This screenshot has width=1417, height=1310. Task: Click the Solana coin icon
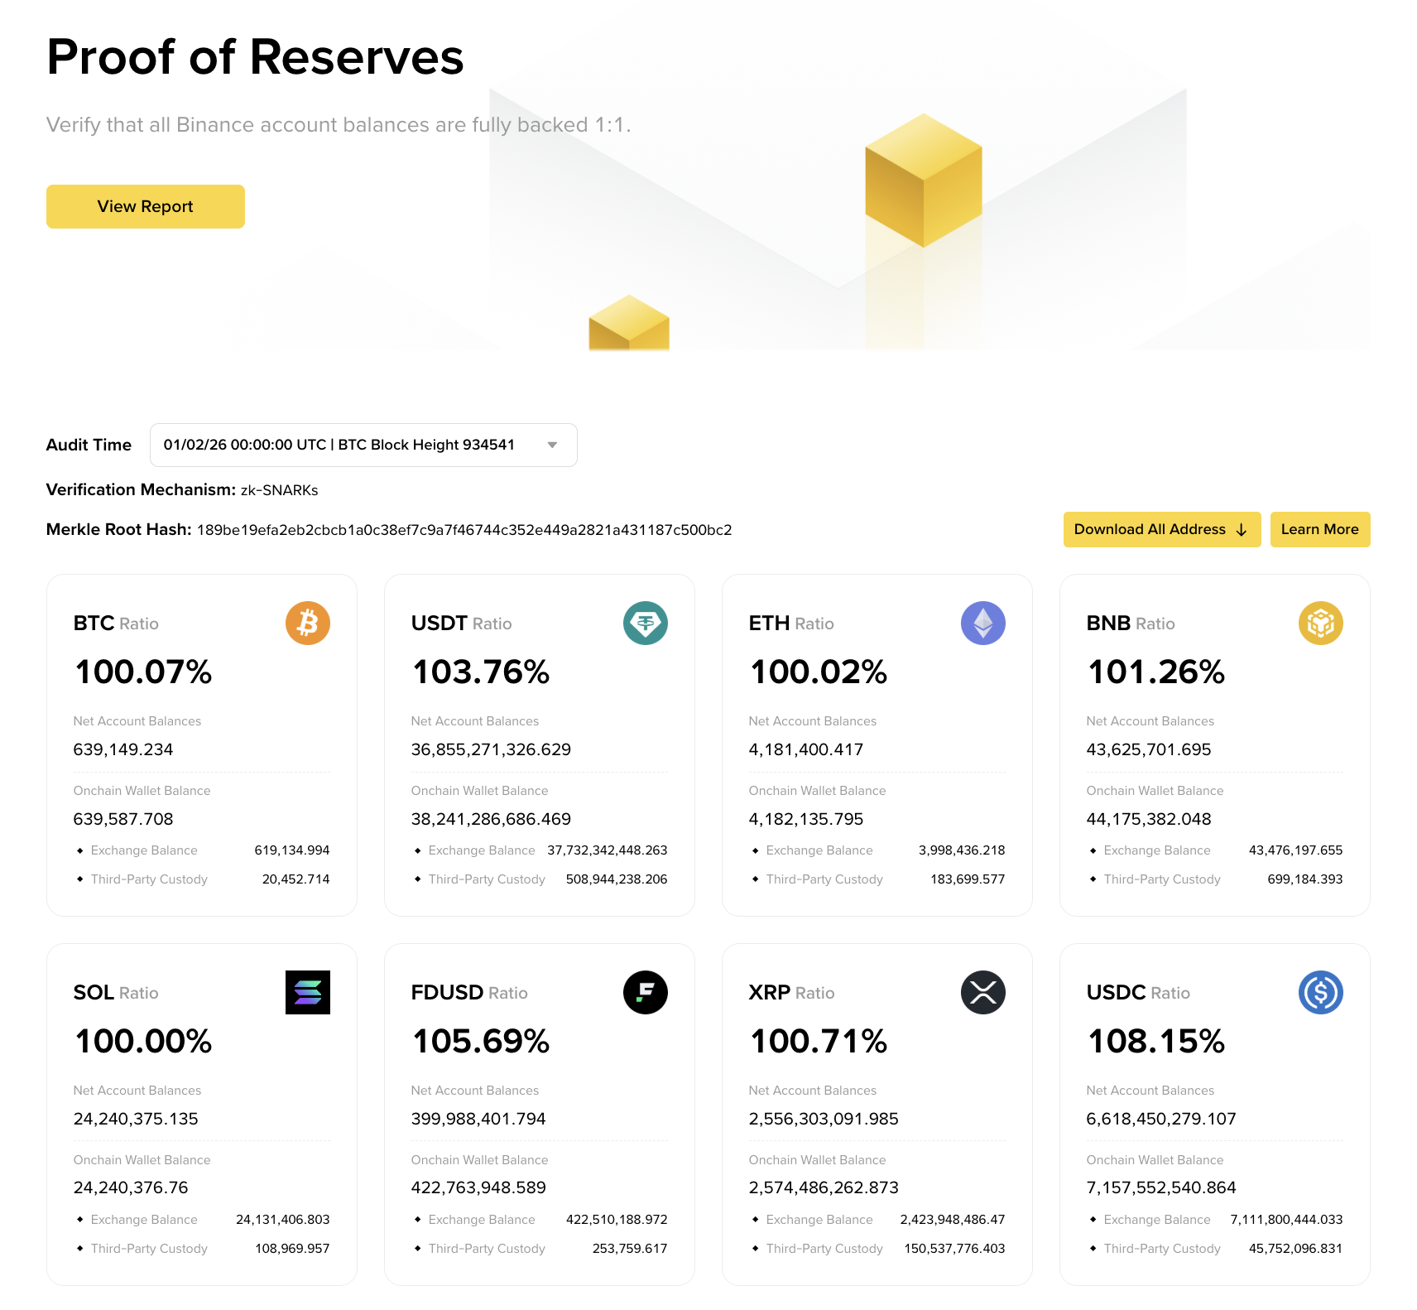coord(307,992)
